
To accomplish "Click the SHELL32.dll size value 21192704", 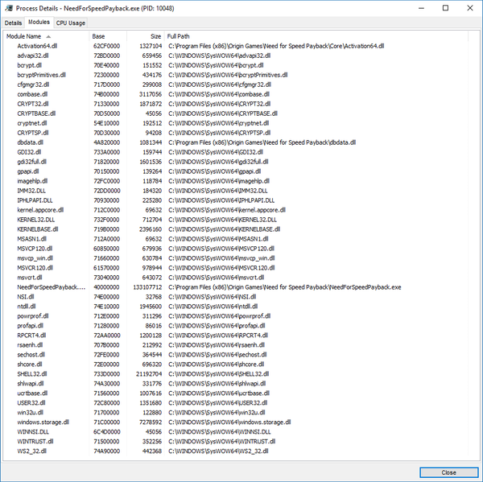I will coord(149,374).
